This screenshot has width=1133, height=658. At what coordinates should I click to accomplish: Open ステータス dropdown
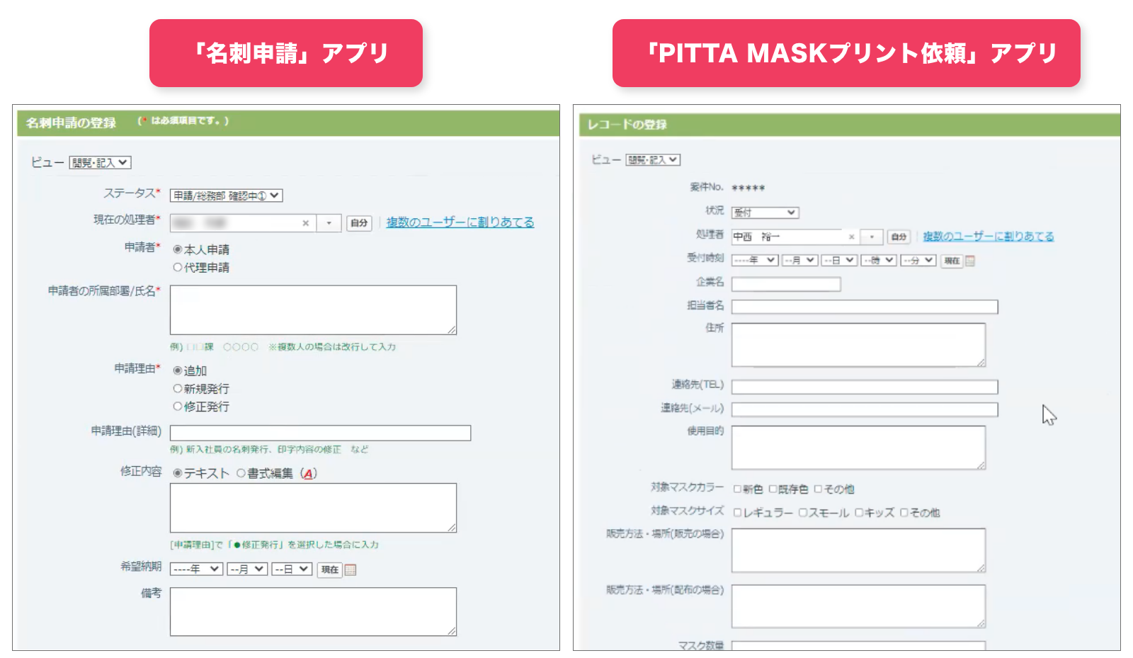(226, 196)
